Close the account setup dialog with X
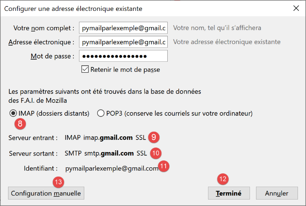The width and height of the screenshot is (306, 206). coord(296,8)
